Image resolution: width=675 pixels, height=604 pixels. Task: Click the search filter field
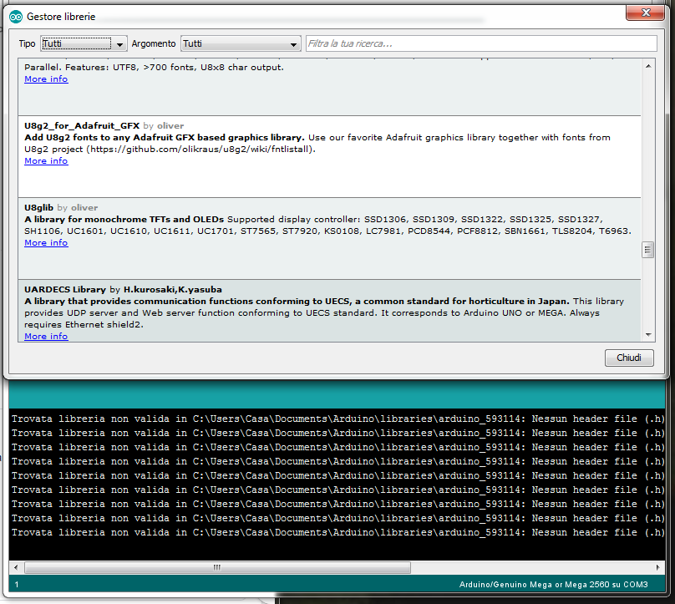481,43
